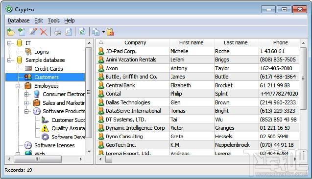Click the Edit record pencil icon
This screenshot has width=312, height=179.
[33, 32]
